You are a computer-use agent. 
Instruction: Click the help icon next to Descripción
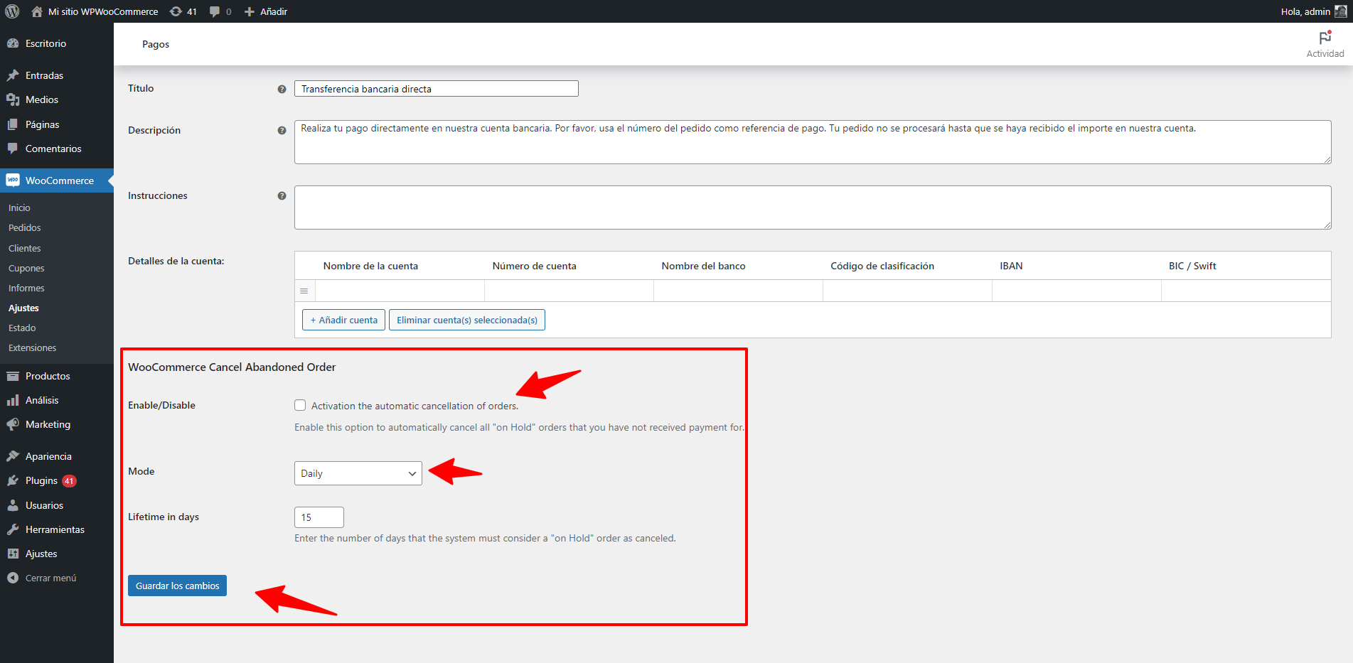click(282, 131)
